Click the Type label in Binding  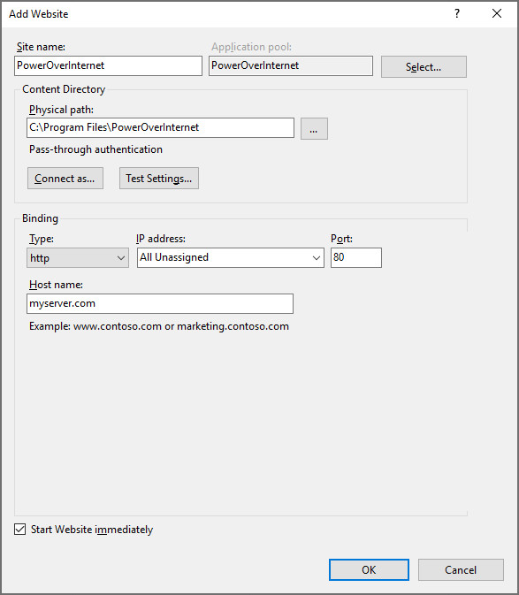(42, 239)
